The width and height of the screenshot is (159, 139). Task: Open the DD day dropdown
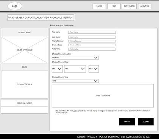pos(57,69)
